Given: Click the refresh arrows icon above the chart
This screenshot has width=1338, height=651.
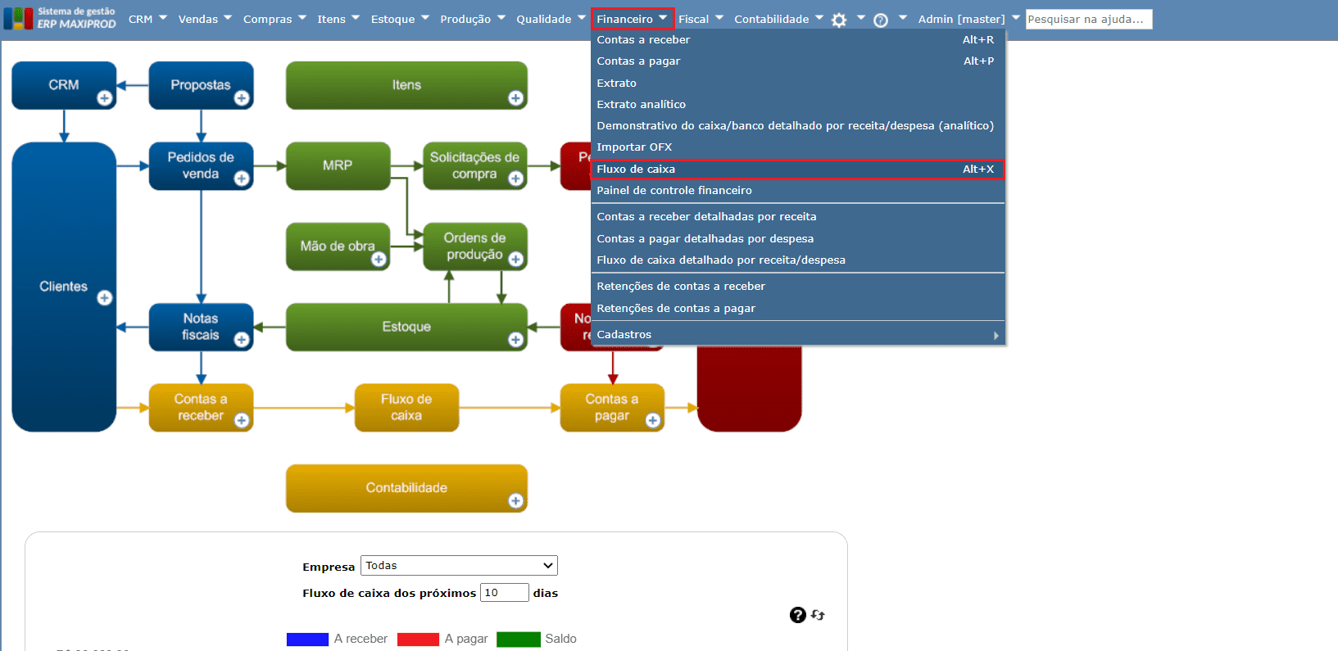Looking at the screenshot, I should pyautogui.click(x=818, y=615).
